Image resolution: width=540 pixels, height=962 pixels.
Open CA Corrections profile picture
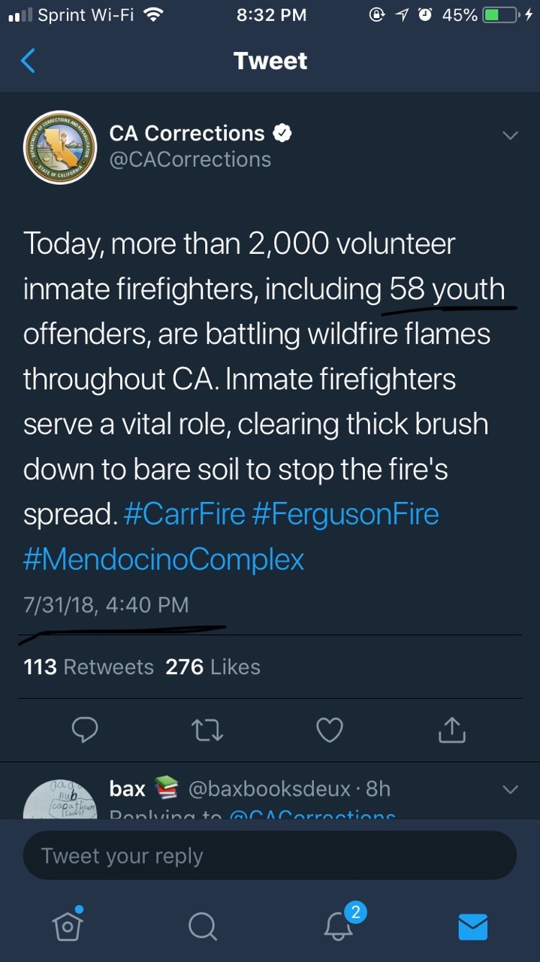click(x=60, y=147)
